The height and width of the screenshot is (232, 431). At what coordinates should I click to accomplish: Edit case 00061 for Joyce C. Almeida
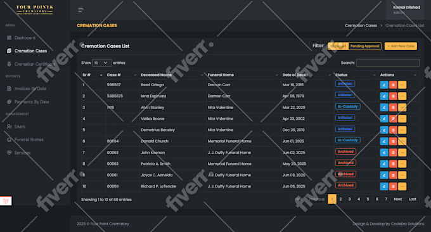384,175
